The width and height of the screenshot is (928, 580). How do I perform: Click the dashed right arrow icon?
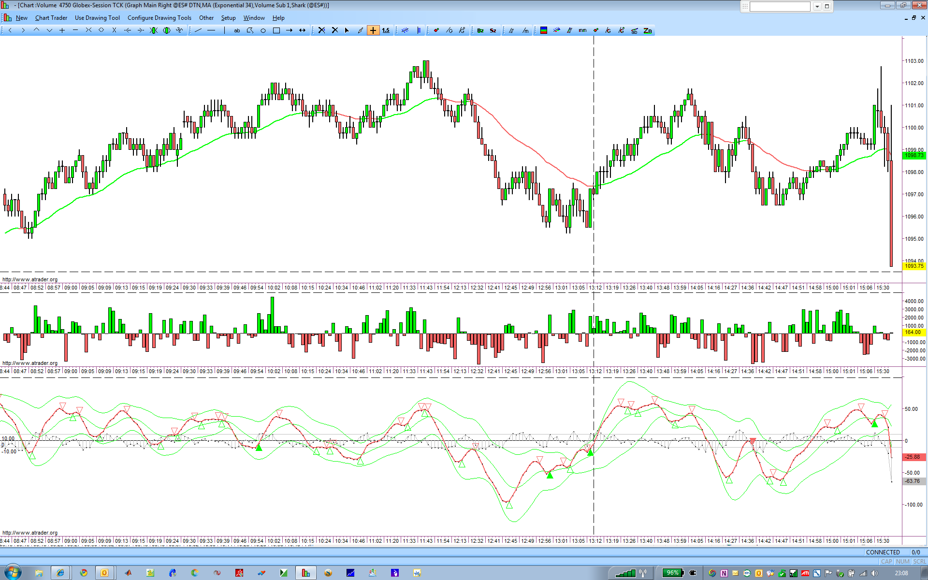click(141, 30)
